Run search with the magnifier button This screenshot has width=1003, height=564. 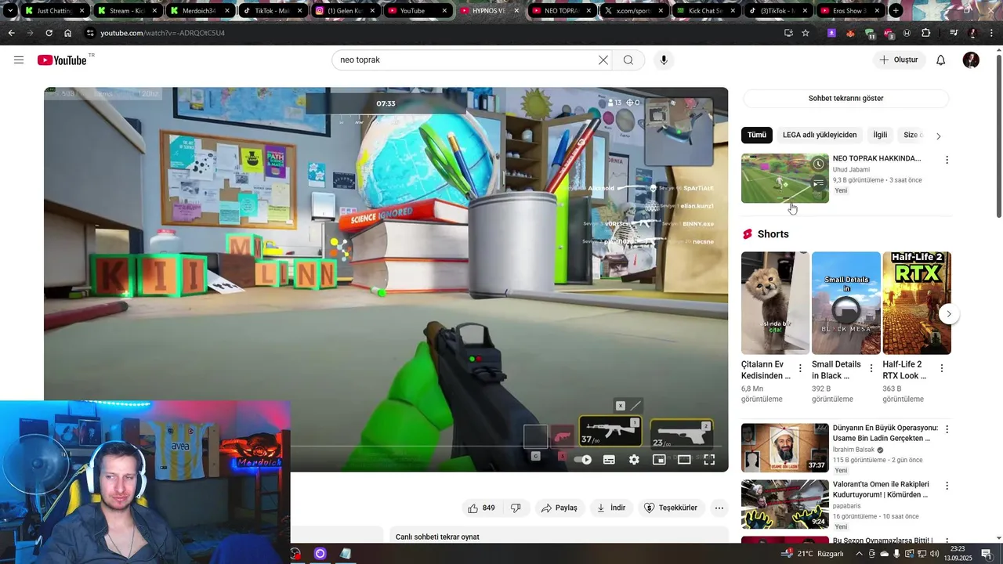[628, 60]
